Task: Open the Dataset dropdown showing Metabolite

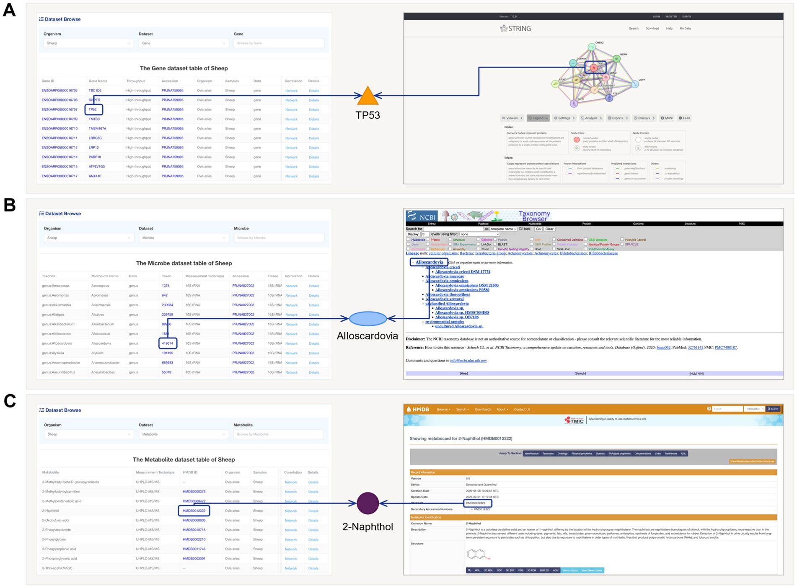Action: coord(184,434)
